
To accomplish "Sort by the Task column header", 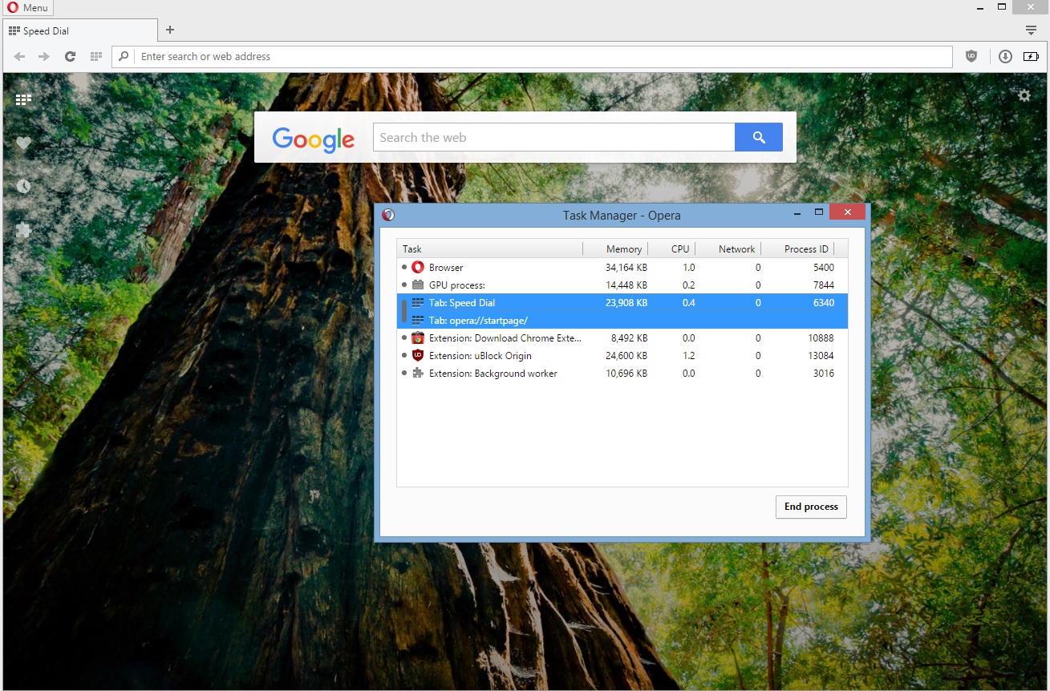I will (490, 249).
